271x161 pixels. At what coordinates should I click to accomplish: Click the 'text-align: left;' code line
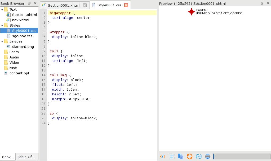pos(70,61)
